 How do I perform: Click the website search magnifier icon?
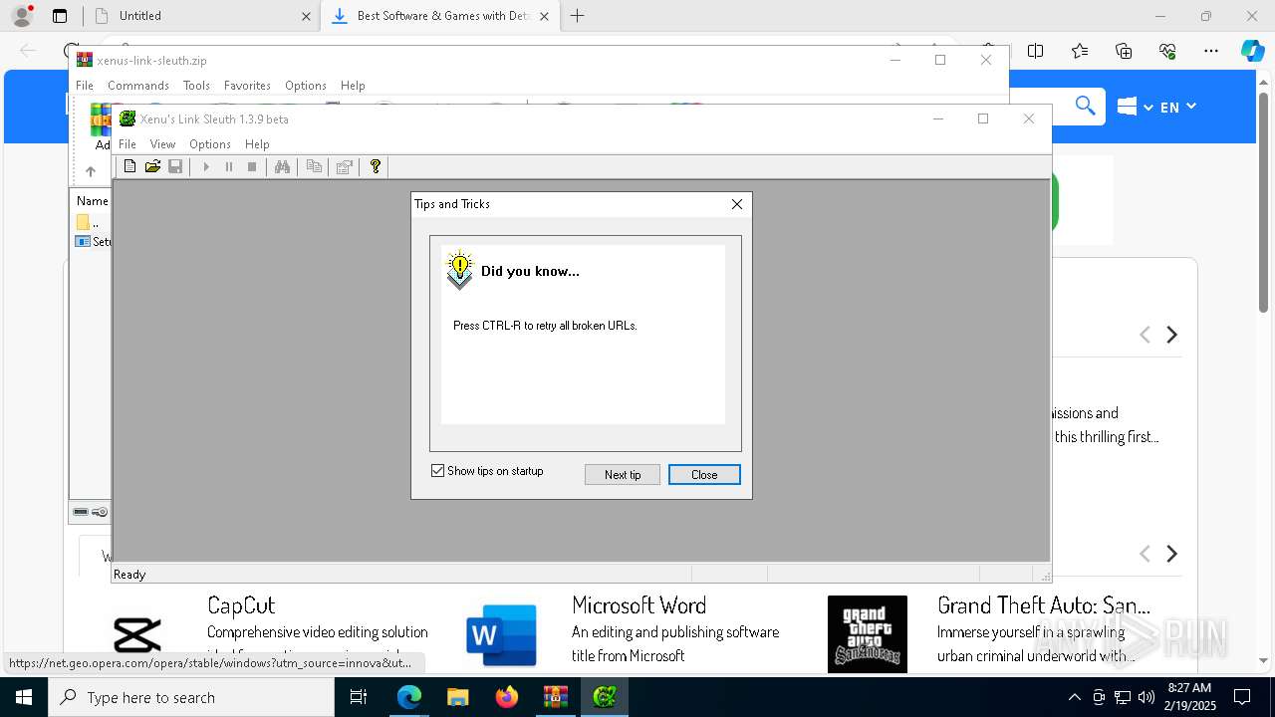1085,106
